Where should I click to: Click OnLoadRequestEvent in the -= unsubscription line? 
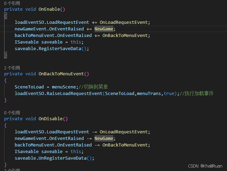point(124,132)
